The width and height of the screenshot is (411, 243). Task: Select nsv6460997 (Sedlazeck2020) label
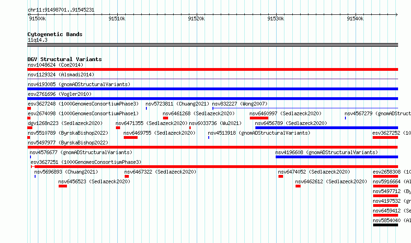coord(285,113)
